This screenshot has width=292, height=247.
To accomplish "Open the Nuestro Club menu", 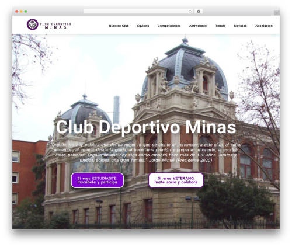I will click(119, 26).
